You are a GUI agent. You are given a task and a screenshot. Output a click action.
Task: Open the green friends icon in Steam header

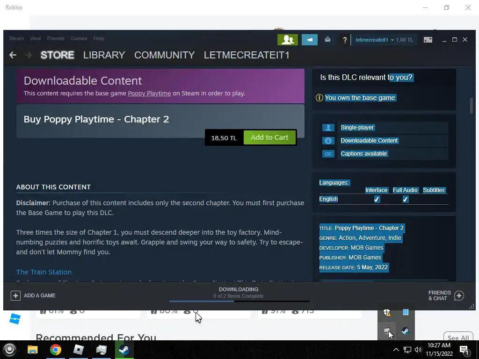tap(288, 40)
